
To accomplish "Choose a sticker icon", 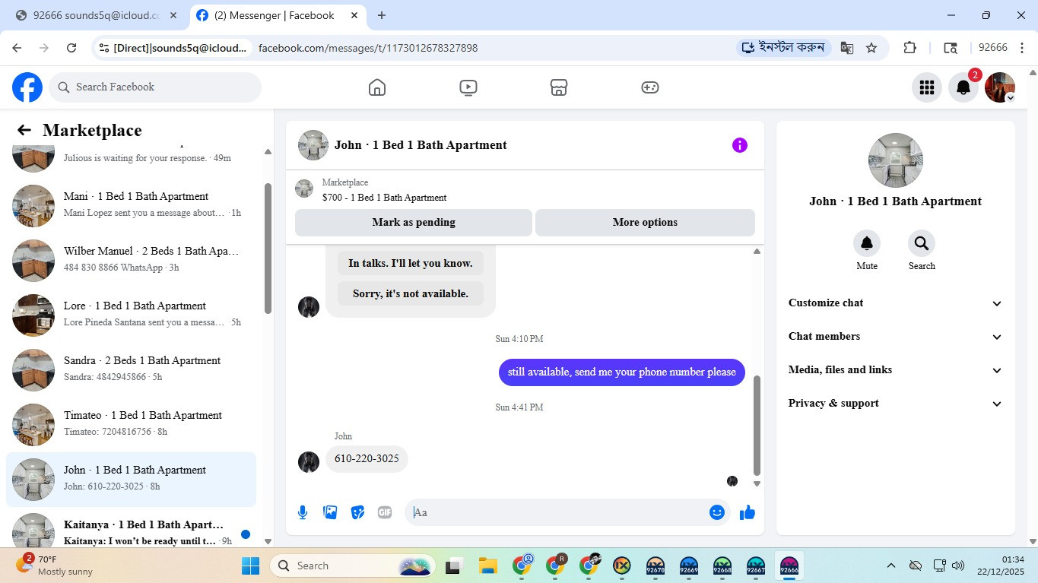I will click(x=357, y=512).
